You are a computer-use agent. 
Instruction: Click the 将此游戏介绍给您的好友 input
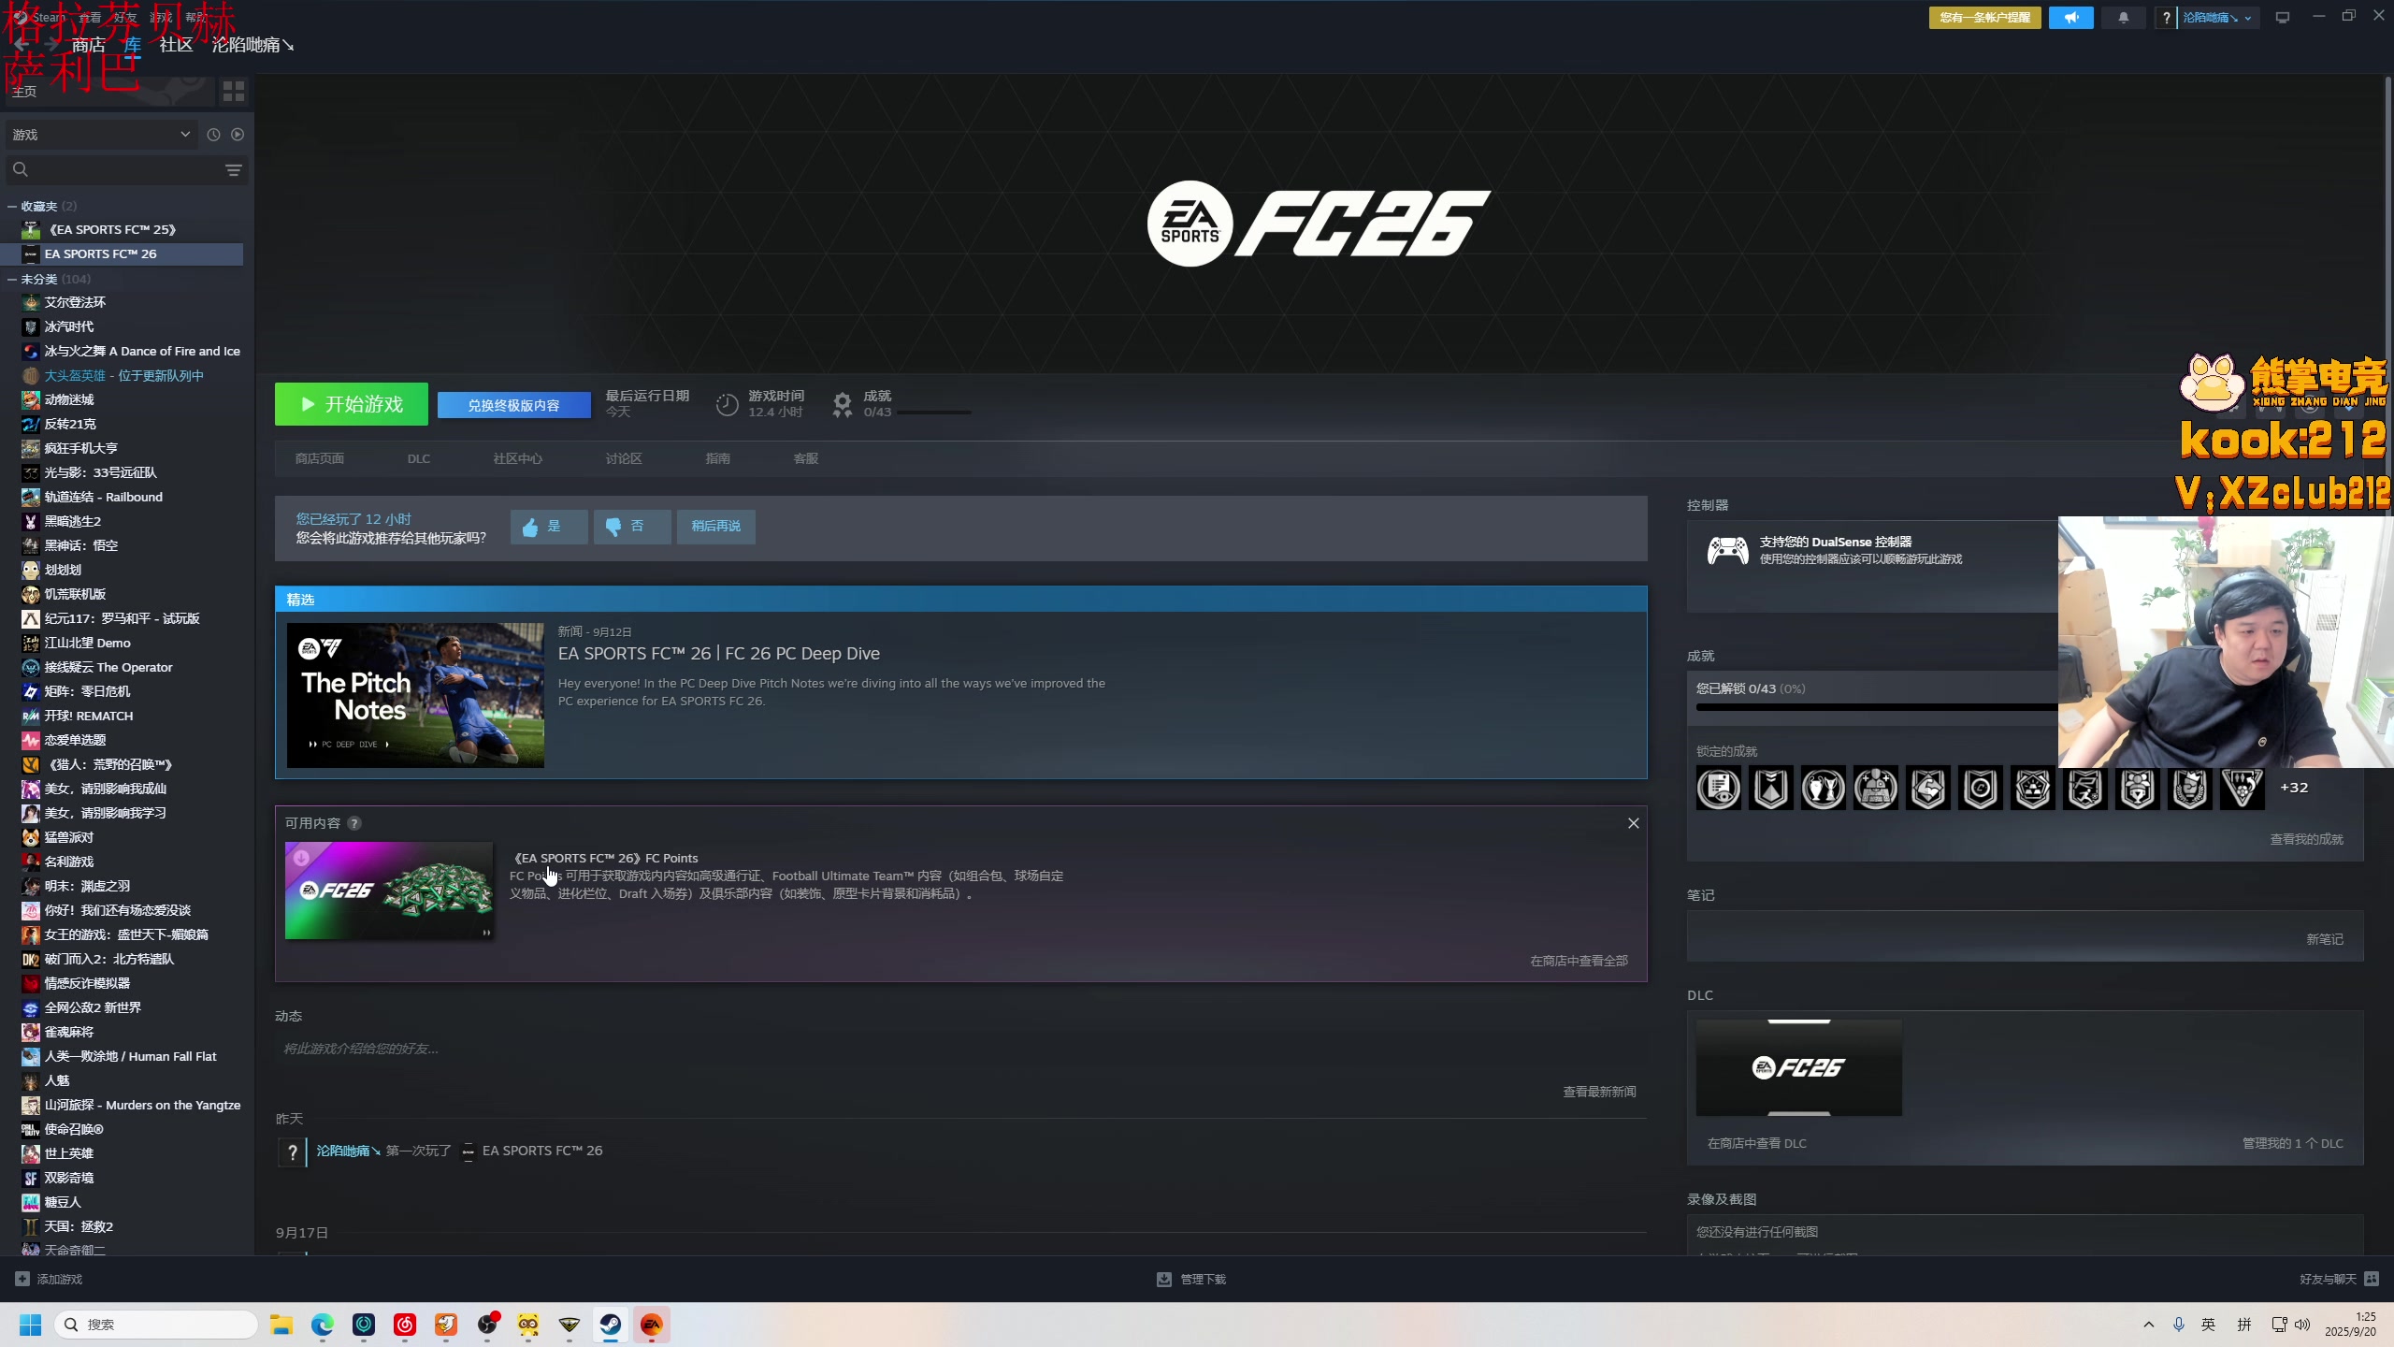[960, 1049]
